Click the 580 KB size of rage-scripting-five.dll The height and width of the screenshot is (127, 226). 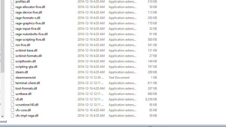point(152,40)
